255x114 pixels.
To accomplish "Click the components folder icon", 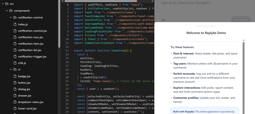I will click(x=11, y=11).
